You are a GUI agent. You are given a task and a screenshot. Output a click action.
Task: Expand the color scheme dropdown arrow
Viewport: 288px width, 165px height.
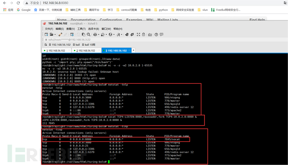coord(106,34)
